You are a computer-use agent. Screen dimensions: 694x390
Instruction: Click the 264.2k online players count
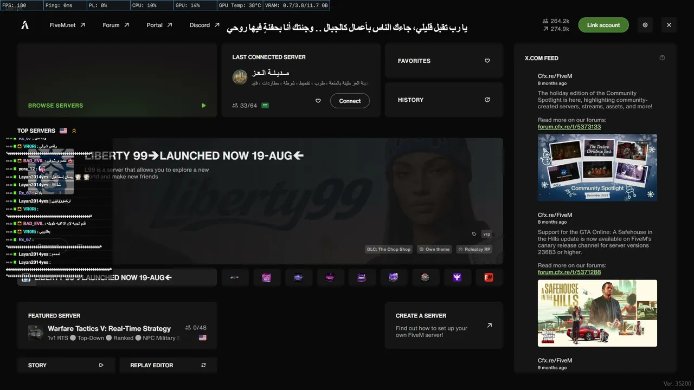coord(556,21)
